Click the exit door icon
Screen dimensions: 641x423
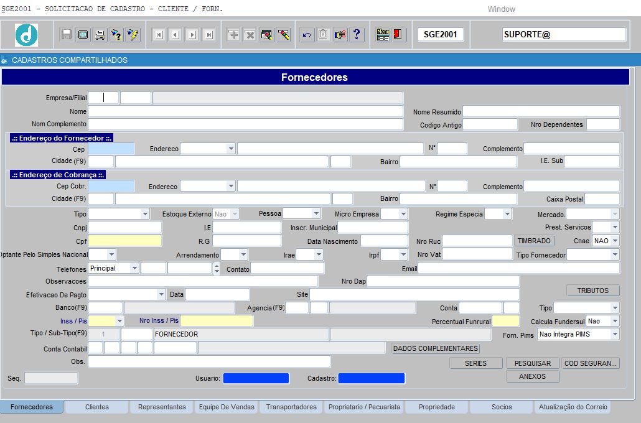coord(399,35)
